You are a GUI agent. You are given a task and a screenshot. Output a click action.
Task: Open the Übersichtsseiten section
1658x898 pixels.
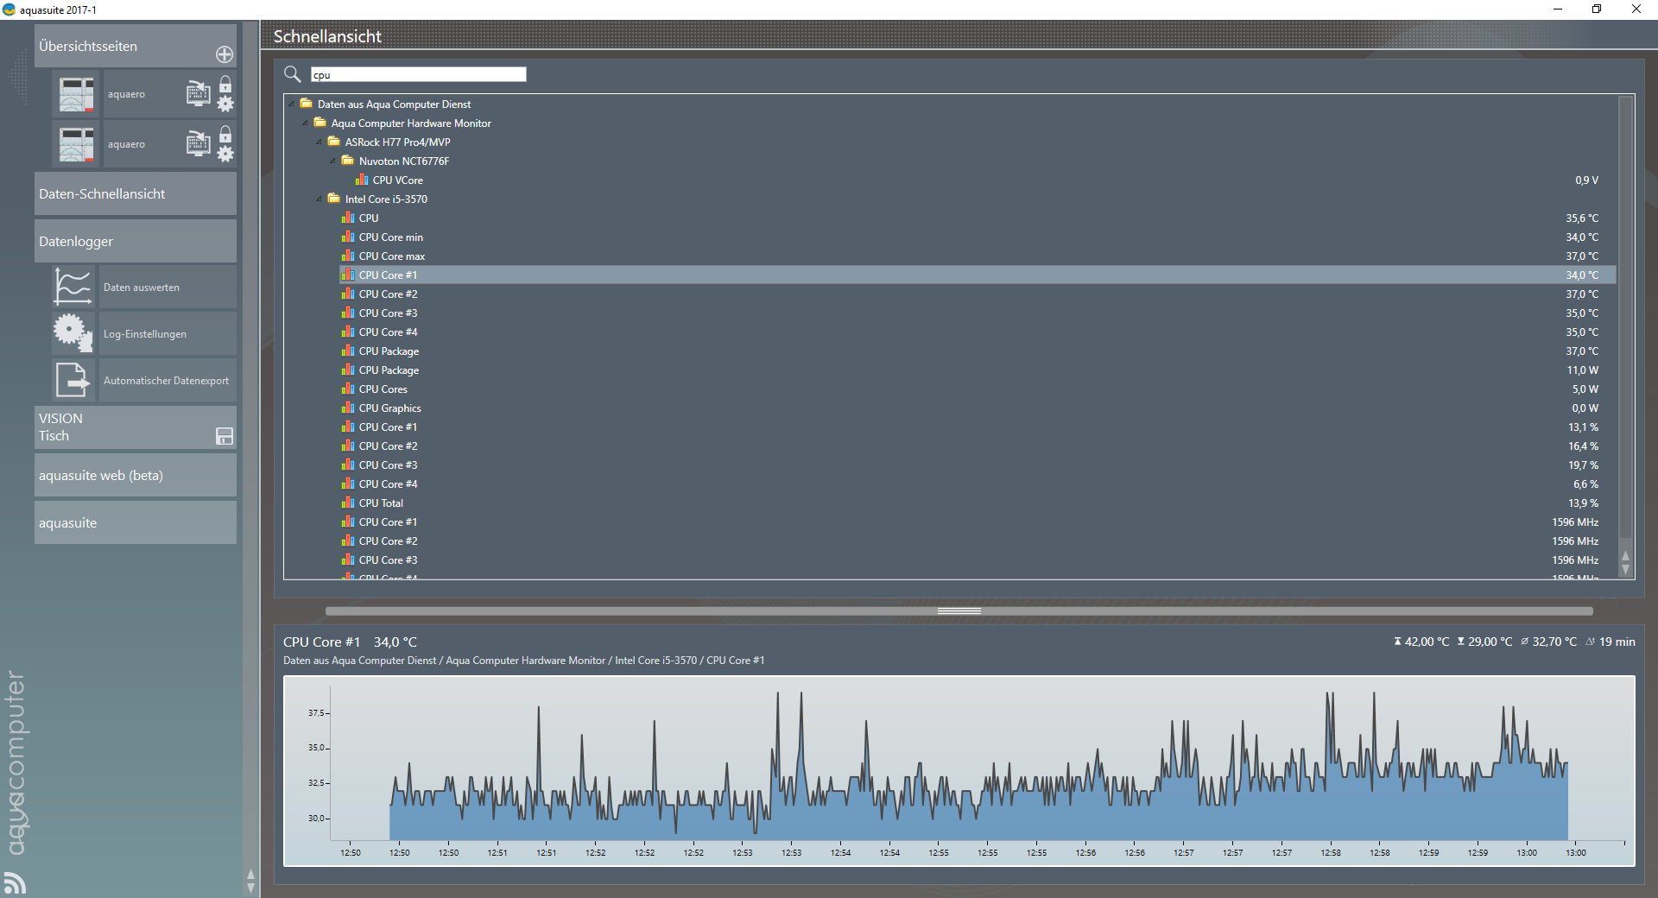coord(136,46)
